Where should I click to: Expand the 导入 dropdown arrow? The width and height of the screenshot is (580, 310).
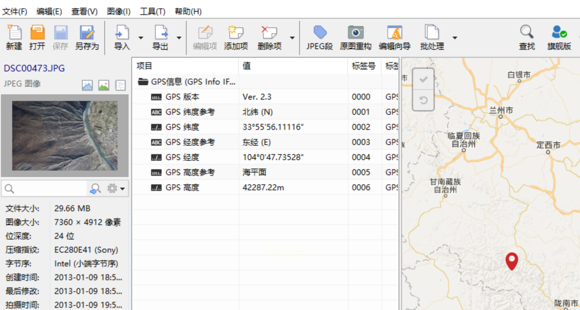[141, 38]
